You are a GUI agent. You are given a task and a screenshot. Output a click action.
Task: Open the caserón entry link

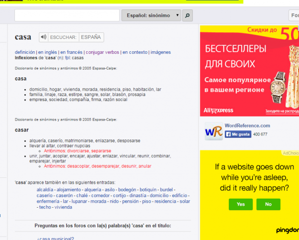[64, 195]
